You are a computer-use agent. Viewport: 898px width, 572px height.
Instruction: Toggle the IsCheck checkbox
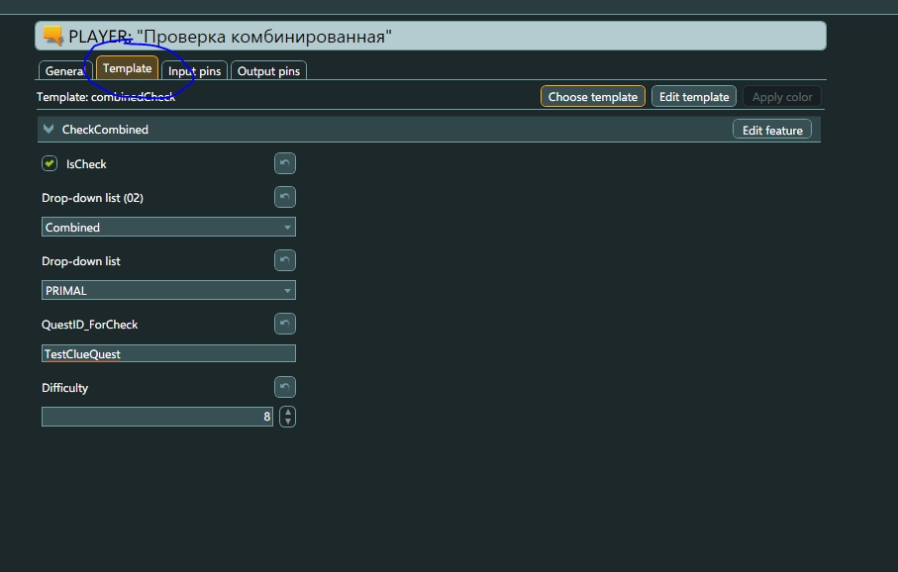pyautogui.click(x=50, y=163)
